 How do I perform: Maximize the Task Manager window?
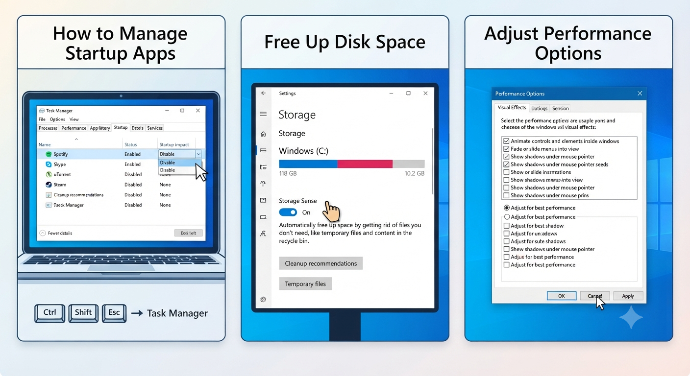[x=182, y=111]
